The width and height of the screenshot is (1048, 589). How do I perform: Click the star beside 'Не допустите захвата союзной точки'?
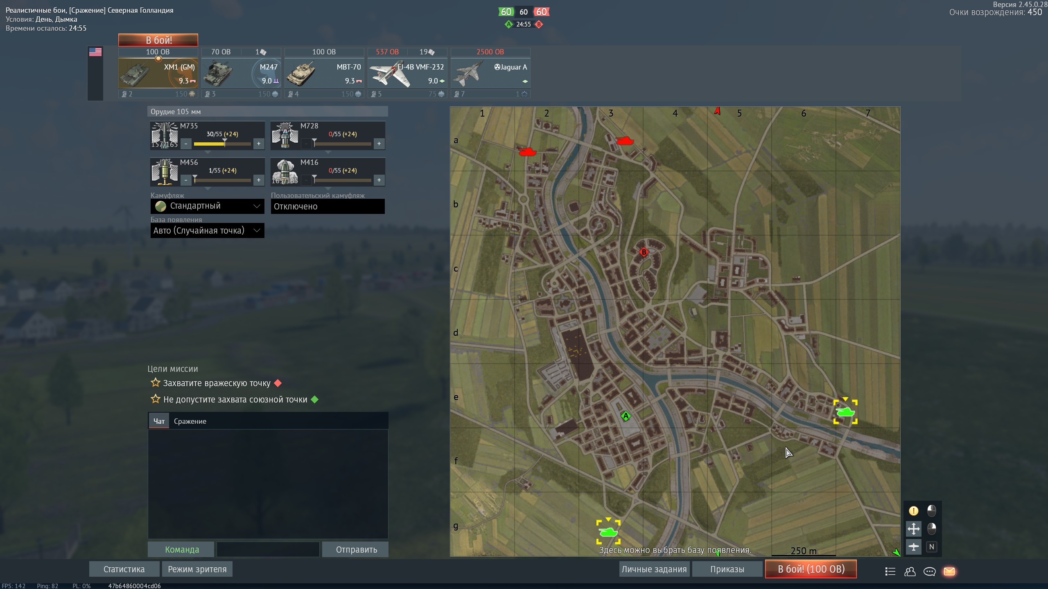(155, 399)
